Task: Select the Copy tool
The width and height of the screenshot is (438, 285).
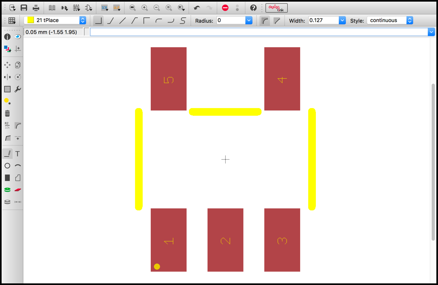Action: tap(18, 65)
